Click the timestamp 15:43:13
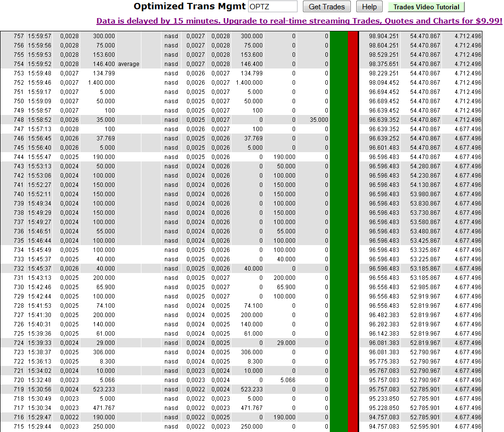The image size is (504, 432). pyautogui.click(x=39, y=278)
